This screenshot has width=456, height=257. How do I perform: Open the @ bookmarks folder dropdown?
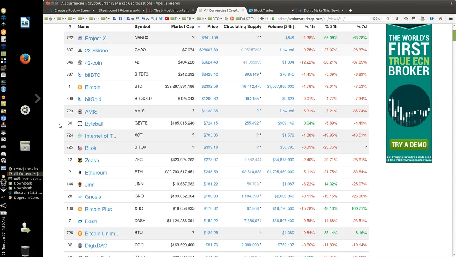click(x=49, y=19)
